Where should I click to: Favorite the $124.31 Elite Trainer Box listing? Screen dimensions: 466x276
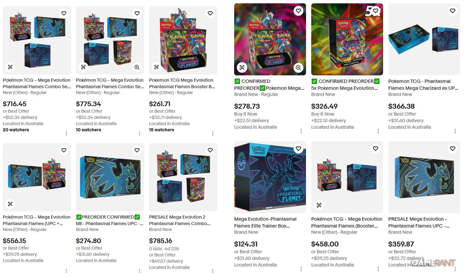click(299, 149)
